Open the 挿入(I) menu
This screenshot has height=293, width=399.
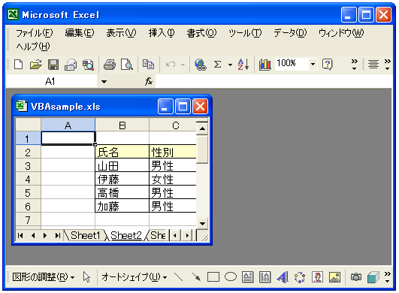coord(162,33)
